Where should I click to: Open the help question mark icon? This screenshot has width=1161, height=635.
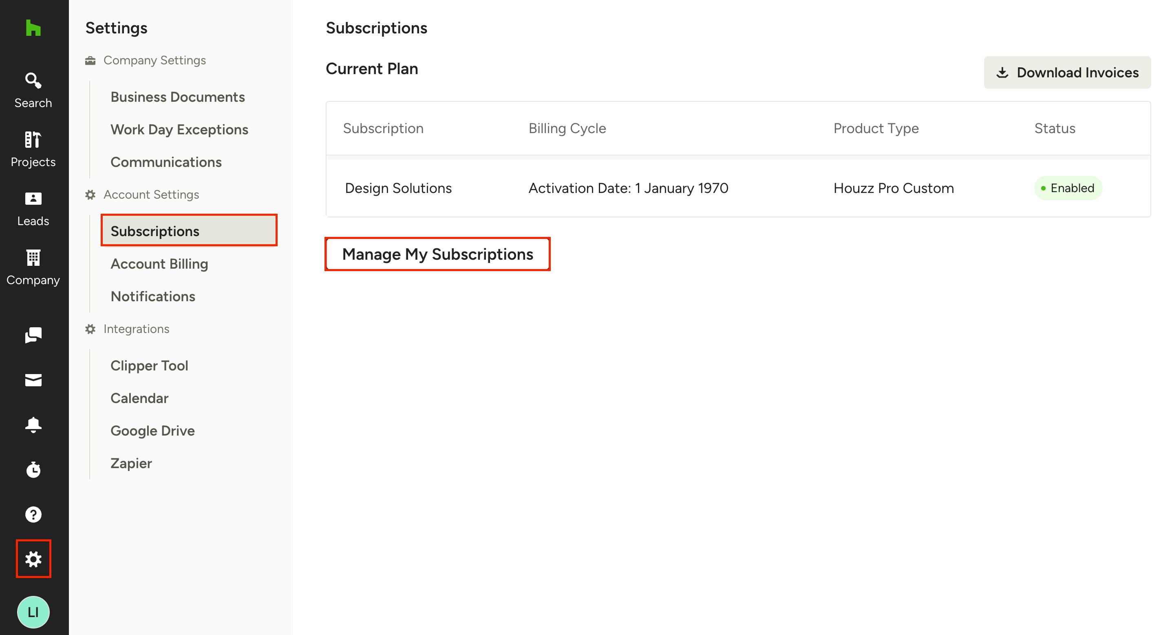tap(33, 515)
